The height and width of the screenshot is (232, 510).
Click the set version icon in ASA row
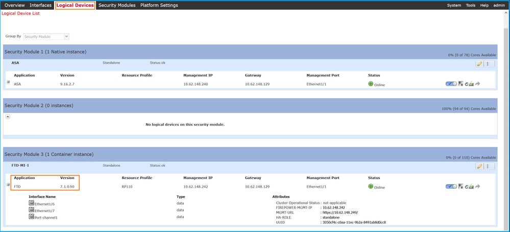461,84
